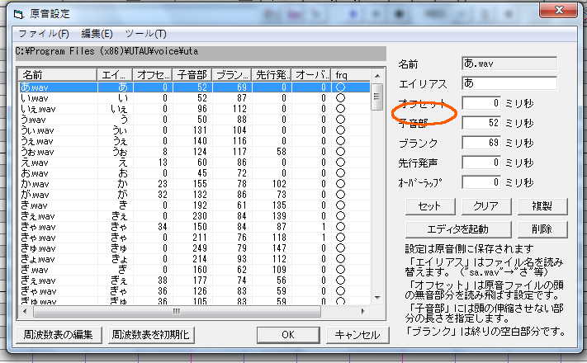Click the list's scroll up arrow
This screenshot has height=363, width=587.
pos(377,76)
